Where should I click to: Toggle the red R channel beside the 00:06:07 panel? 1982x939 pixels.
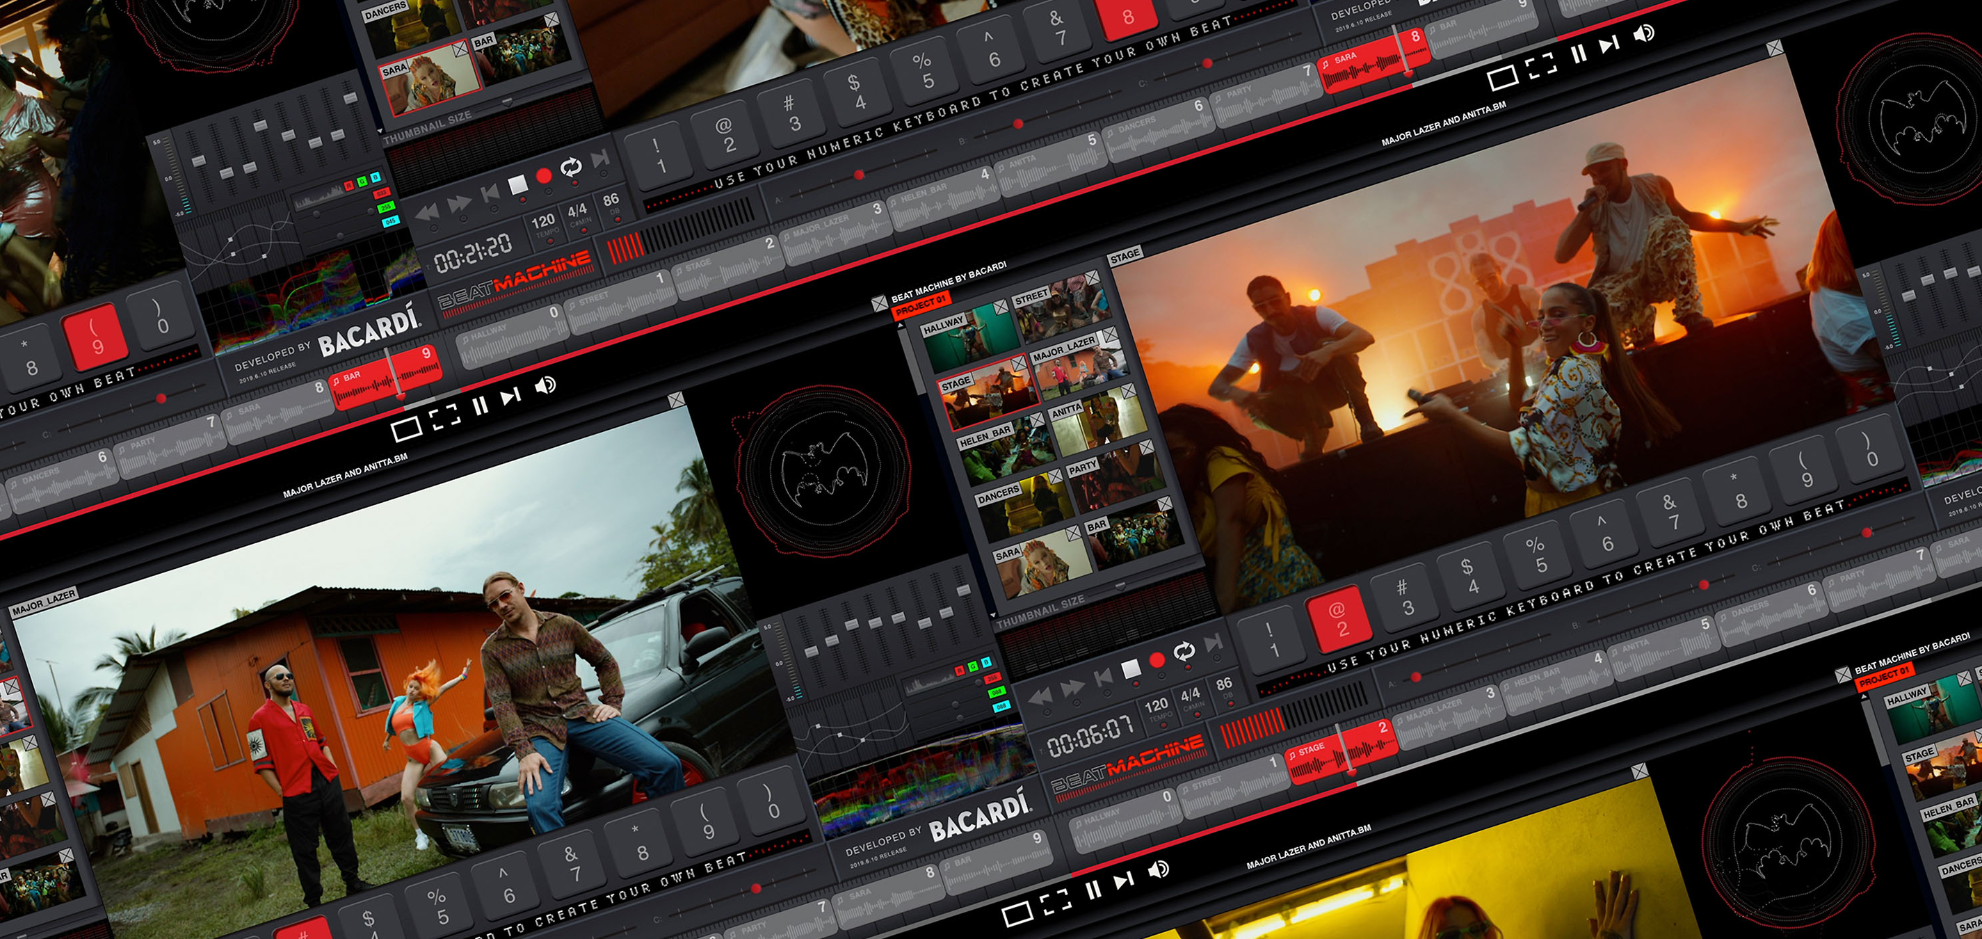(960, 671)
